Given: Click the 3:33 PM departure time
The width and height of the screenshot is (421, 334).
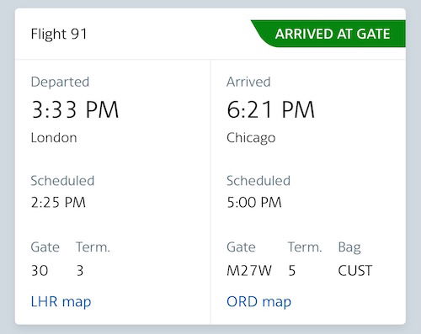Looking at the screenshot, I should 75,109.
